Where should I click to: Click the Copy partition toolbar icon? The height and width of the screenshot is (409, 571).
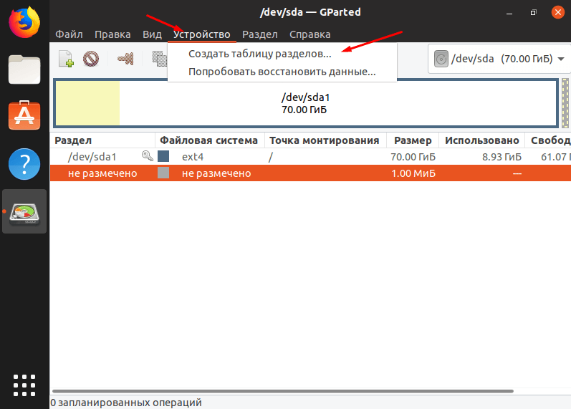click(x=160, y=59)
